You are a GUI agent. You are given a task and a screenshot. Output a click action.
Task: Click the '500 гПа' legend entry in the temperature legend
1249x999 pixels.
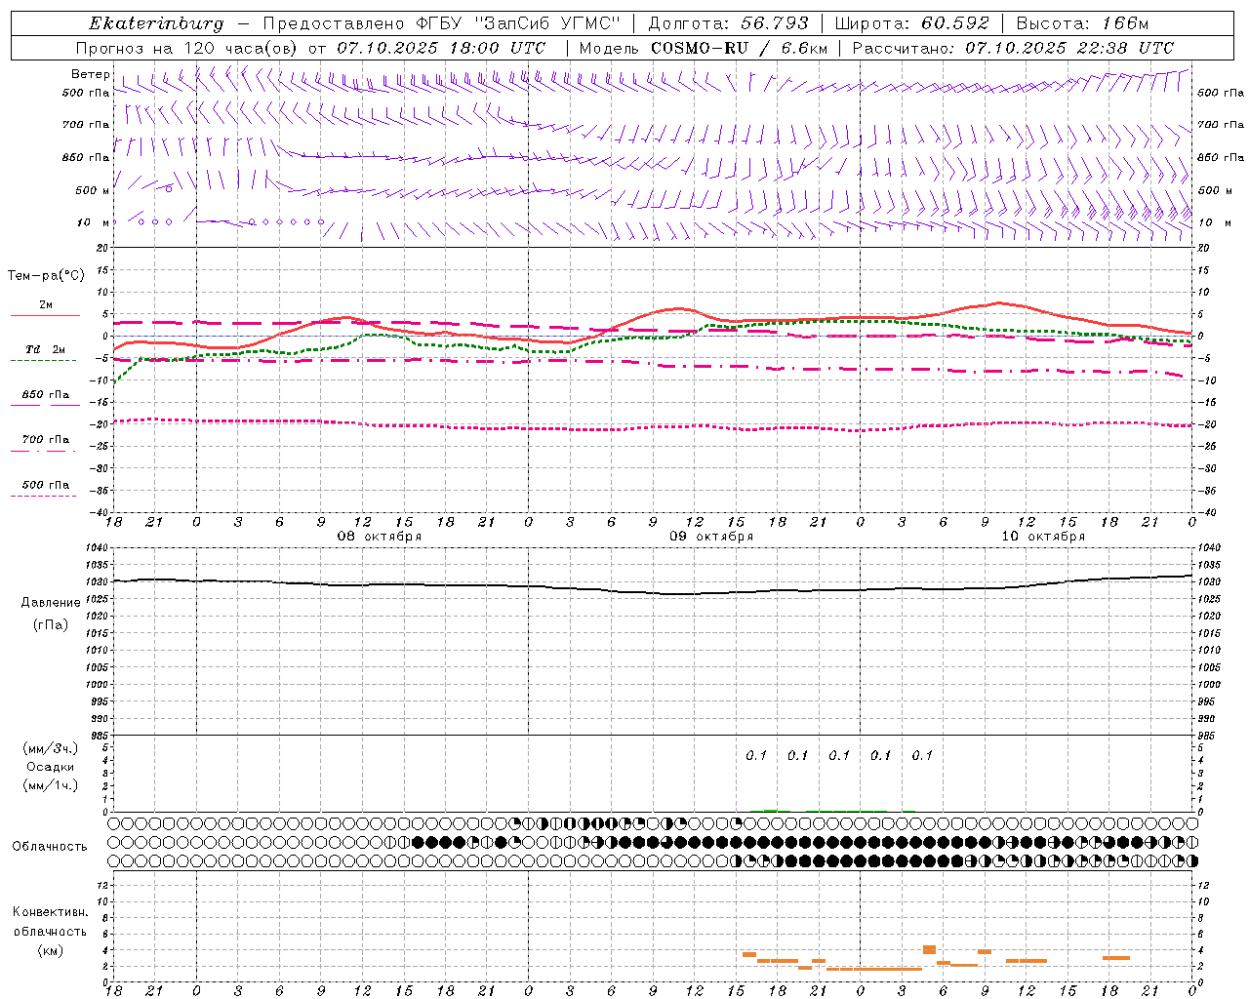(46, 485)
